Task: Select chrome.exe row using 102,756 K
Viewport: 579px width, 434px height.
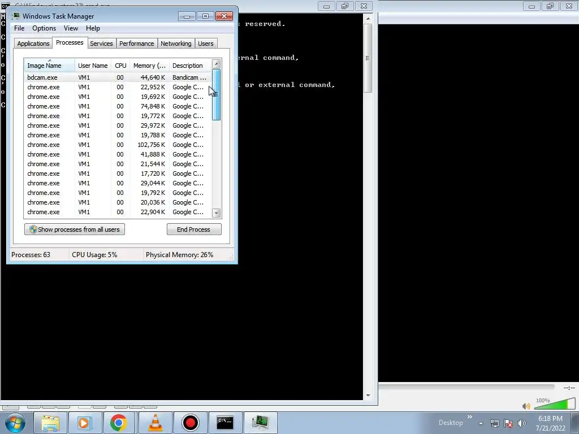Action: tap(118, 145)
